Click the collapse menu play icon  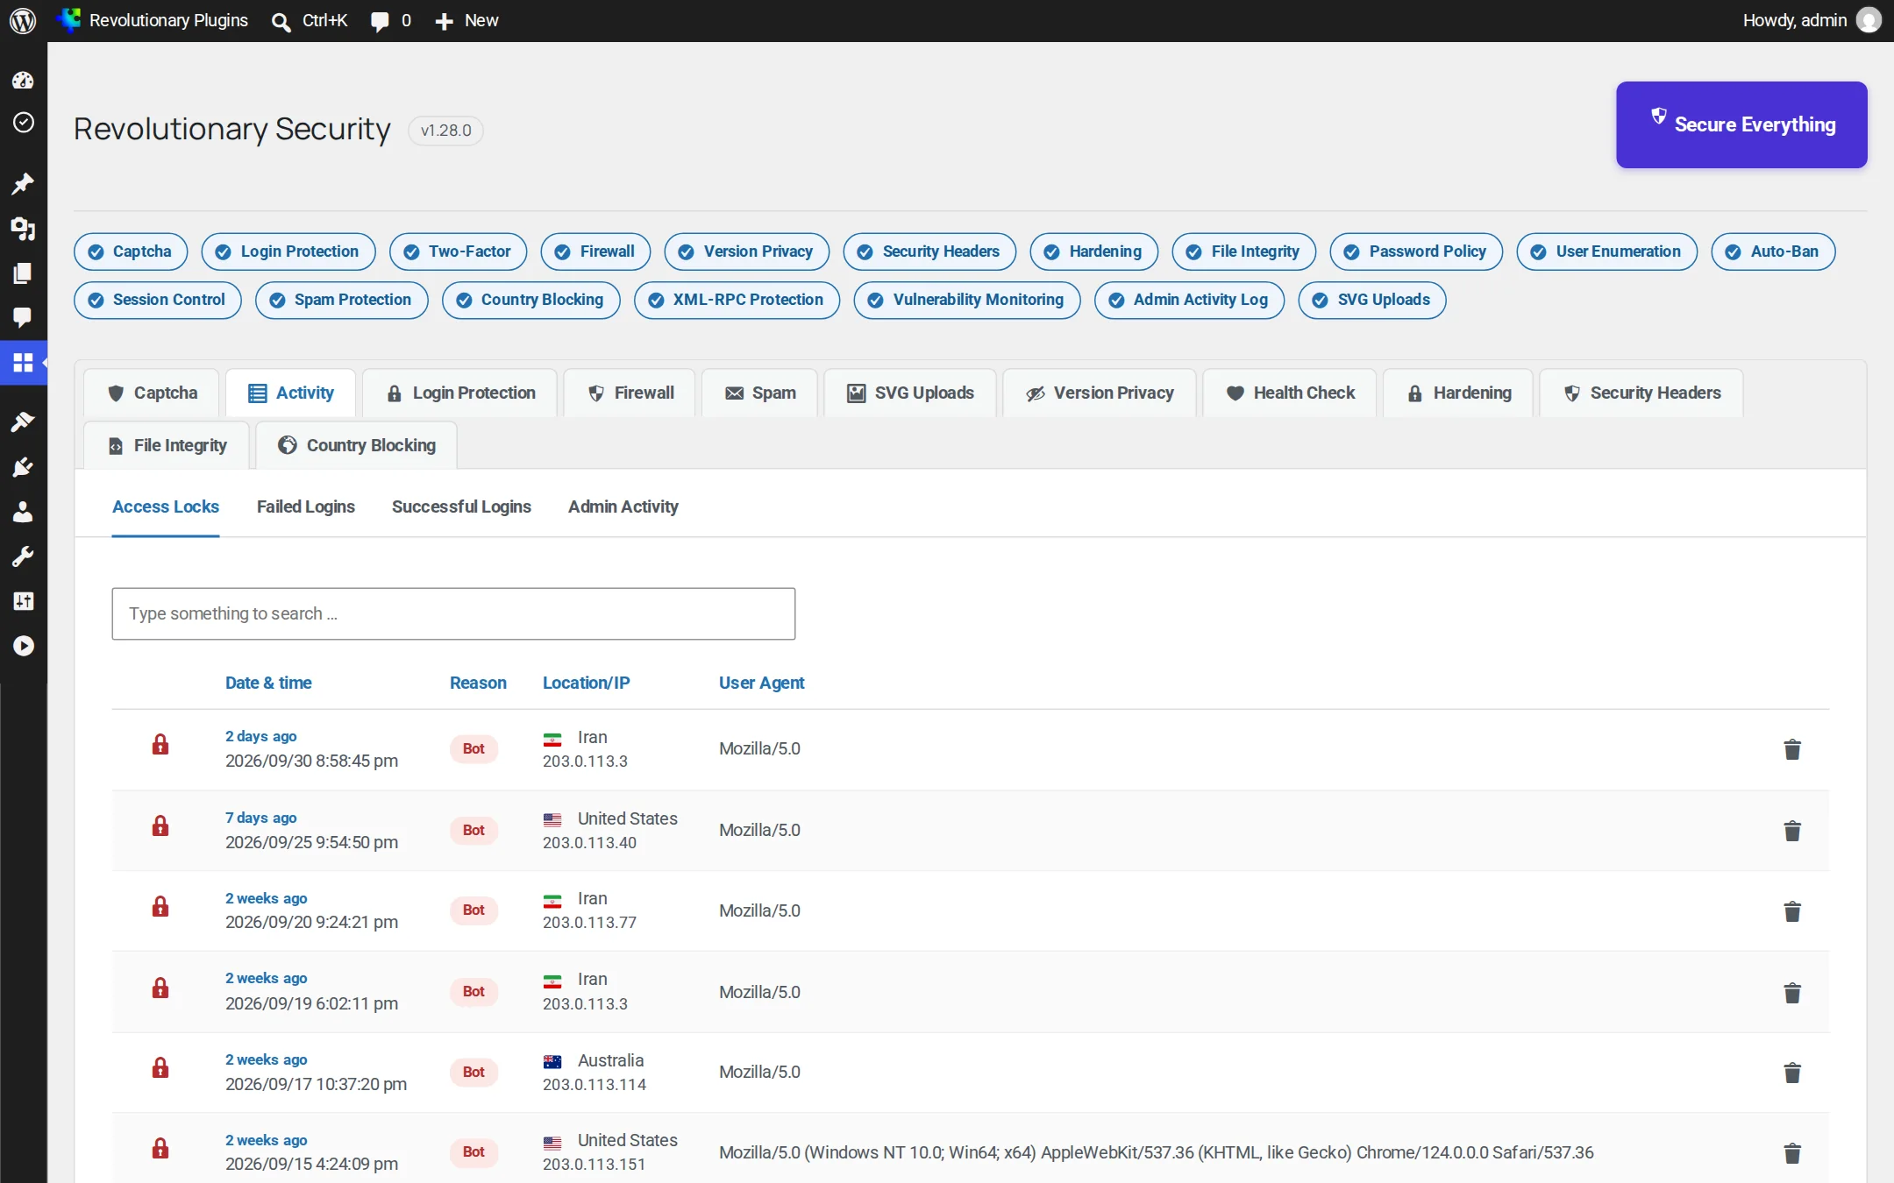[x=23, y=646]
